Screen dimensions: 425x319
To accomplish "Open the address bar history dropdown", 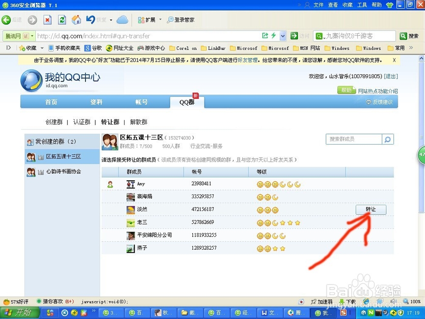I will click(x=283, y=36).
